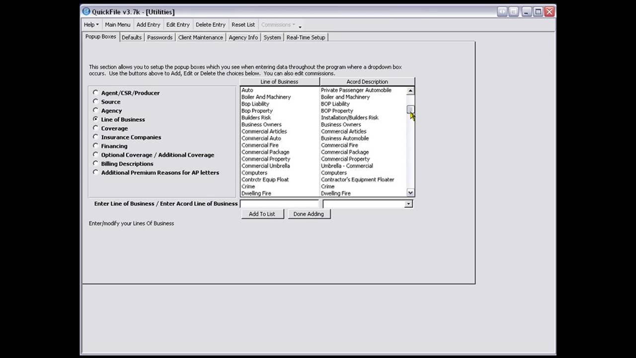636x358 pixels.
Task: Maximize the QuickFile window
Action: (538, 11)
